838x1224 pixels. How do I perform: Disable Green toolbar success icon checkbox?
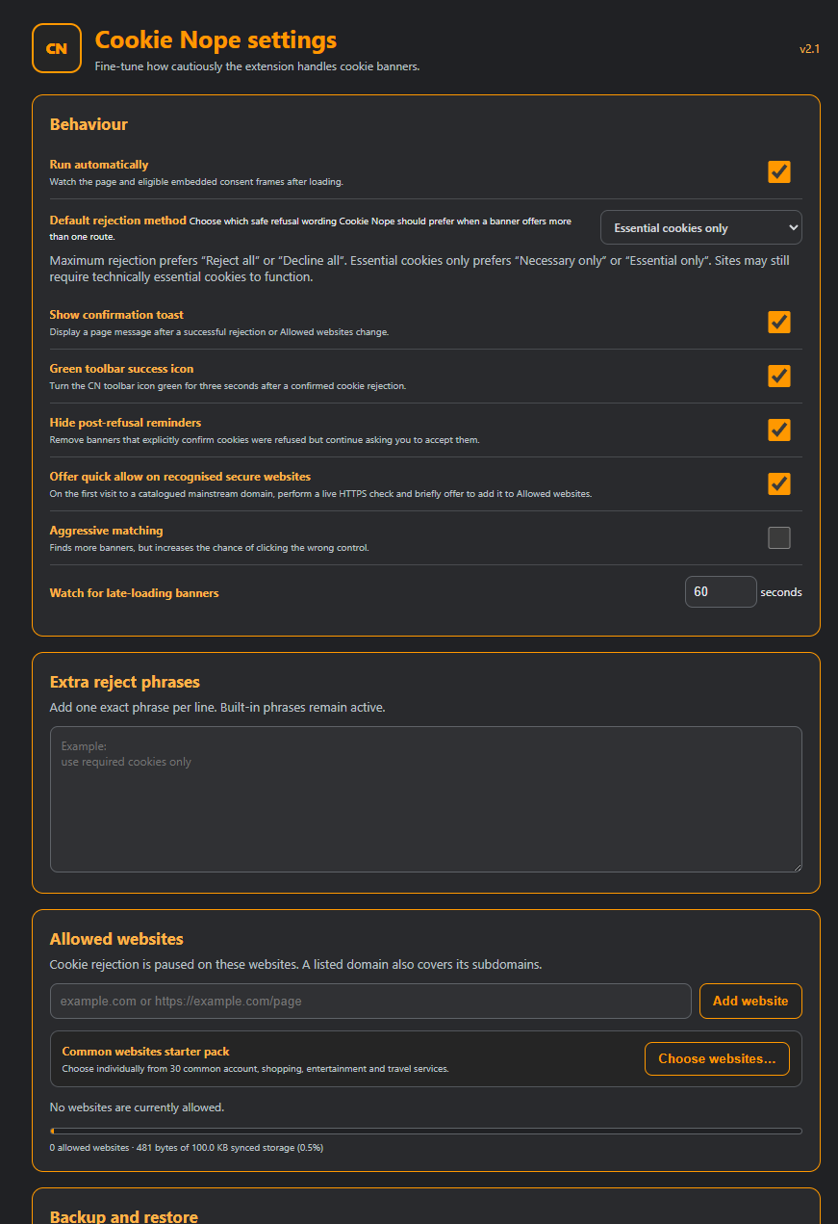click(779, 376)
